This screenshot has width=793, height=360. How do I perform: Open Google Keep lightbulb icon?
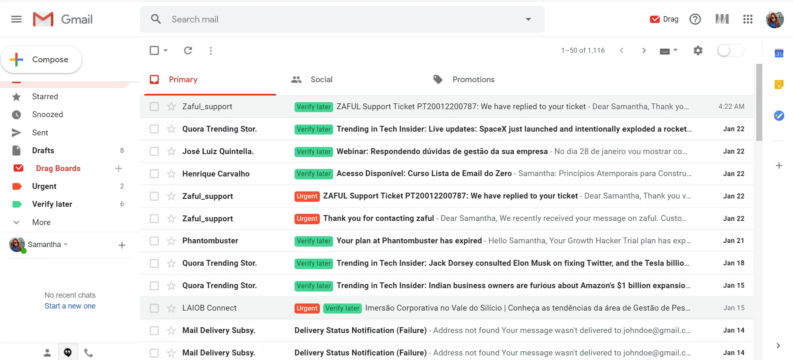pos(779,85)
